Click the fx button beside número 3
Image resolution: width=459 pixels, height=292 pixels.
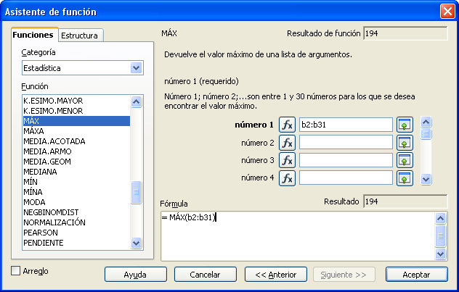tap(287, 159)
